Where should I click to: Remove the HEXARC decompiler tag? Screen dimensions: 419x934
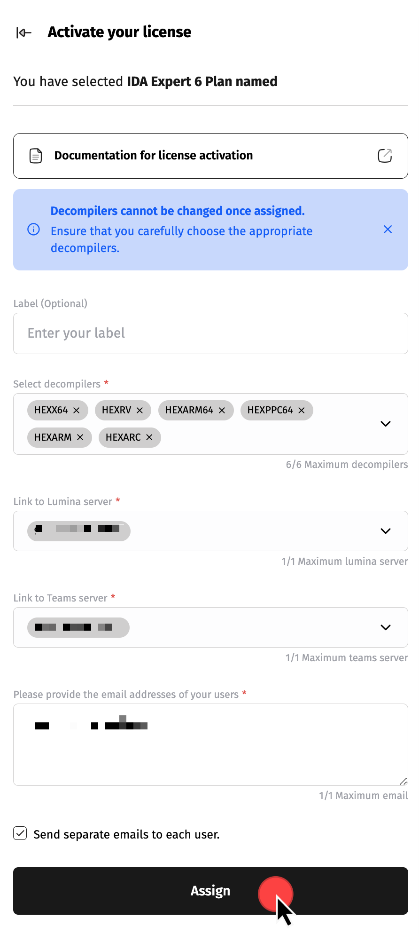149,437
